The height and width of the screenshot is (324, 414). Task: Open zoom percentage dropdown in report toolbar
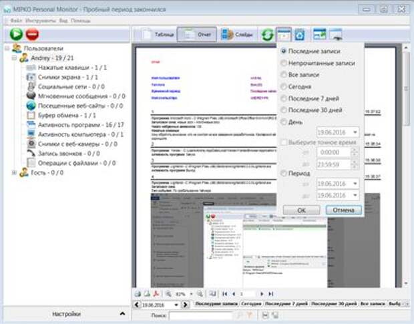pyautogui.click(x=191, y=294)
